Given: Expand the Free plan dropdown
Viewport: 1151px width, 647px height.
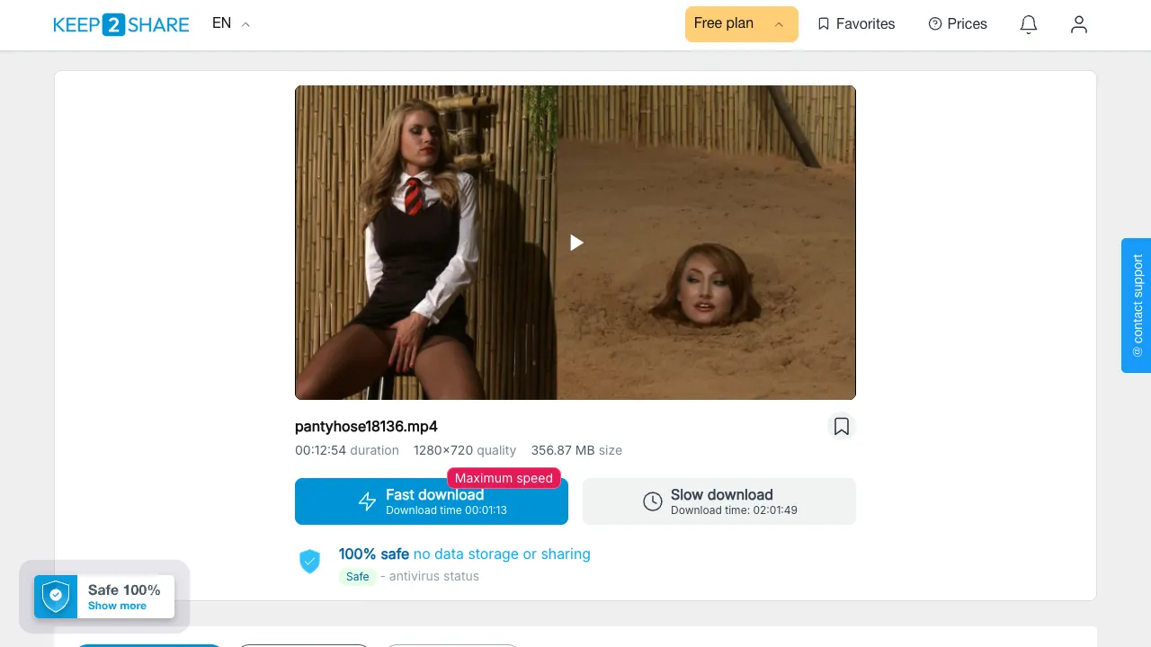Looking at the screenshot, I should click(742, 24).
